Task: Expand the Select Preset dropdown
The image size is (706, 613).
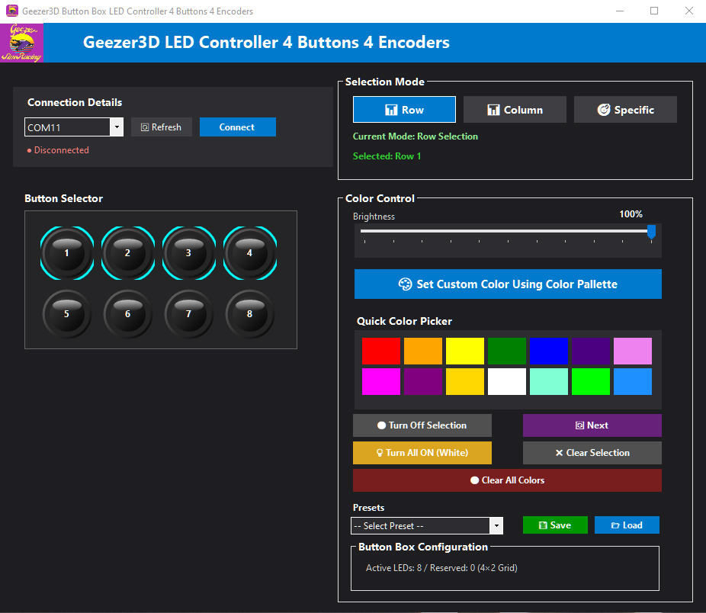Action: click(496, 525)
